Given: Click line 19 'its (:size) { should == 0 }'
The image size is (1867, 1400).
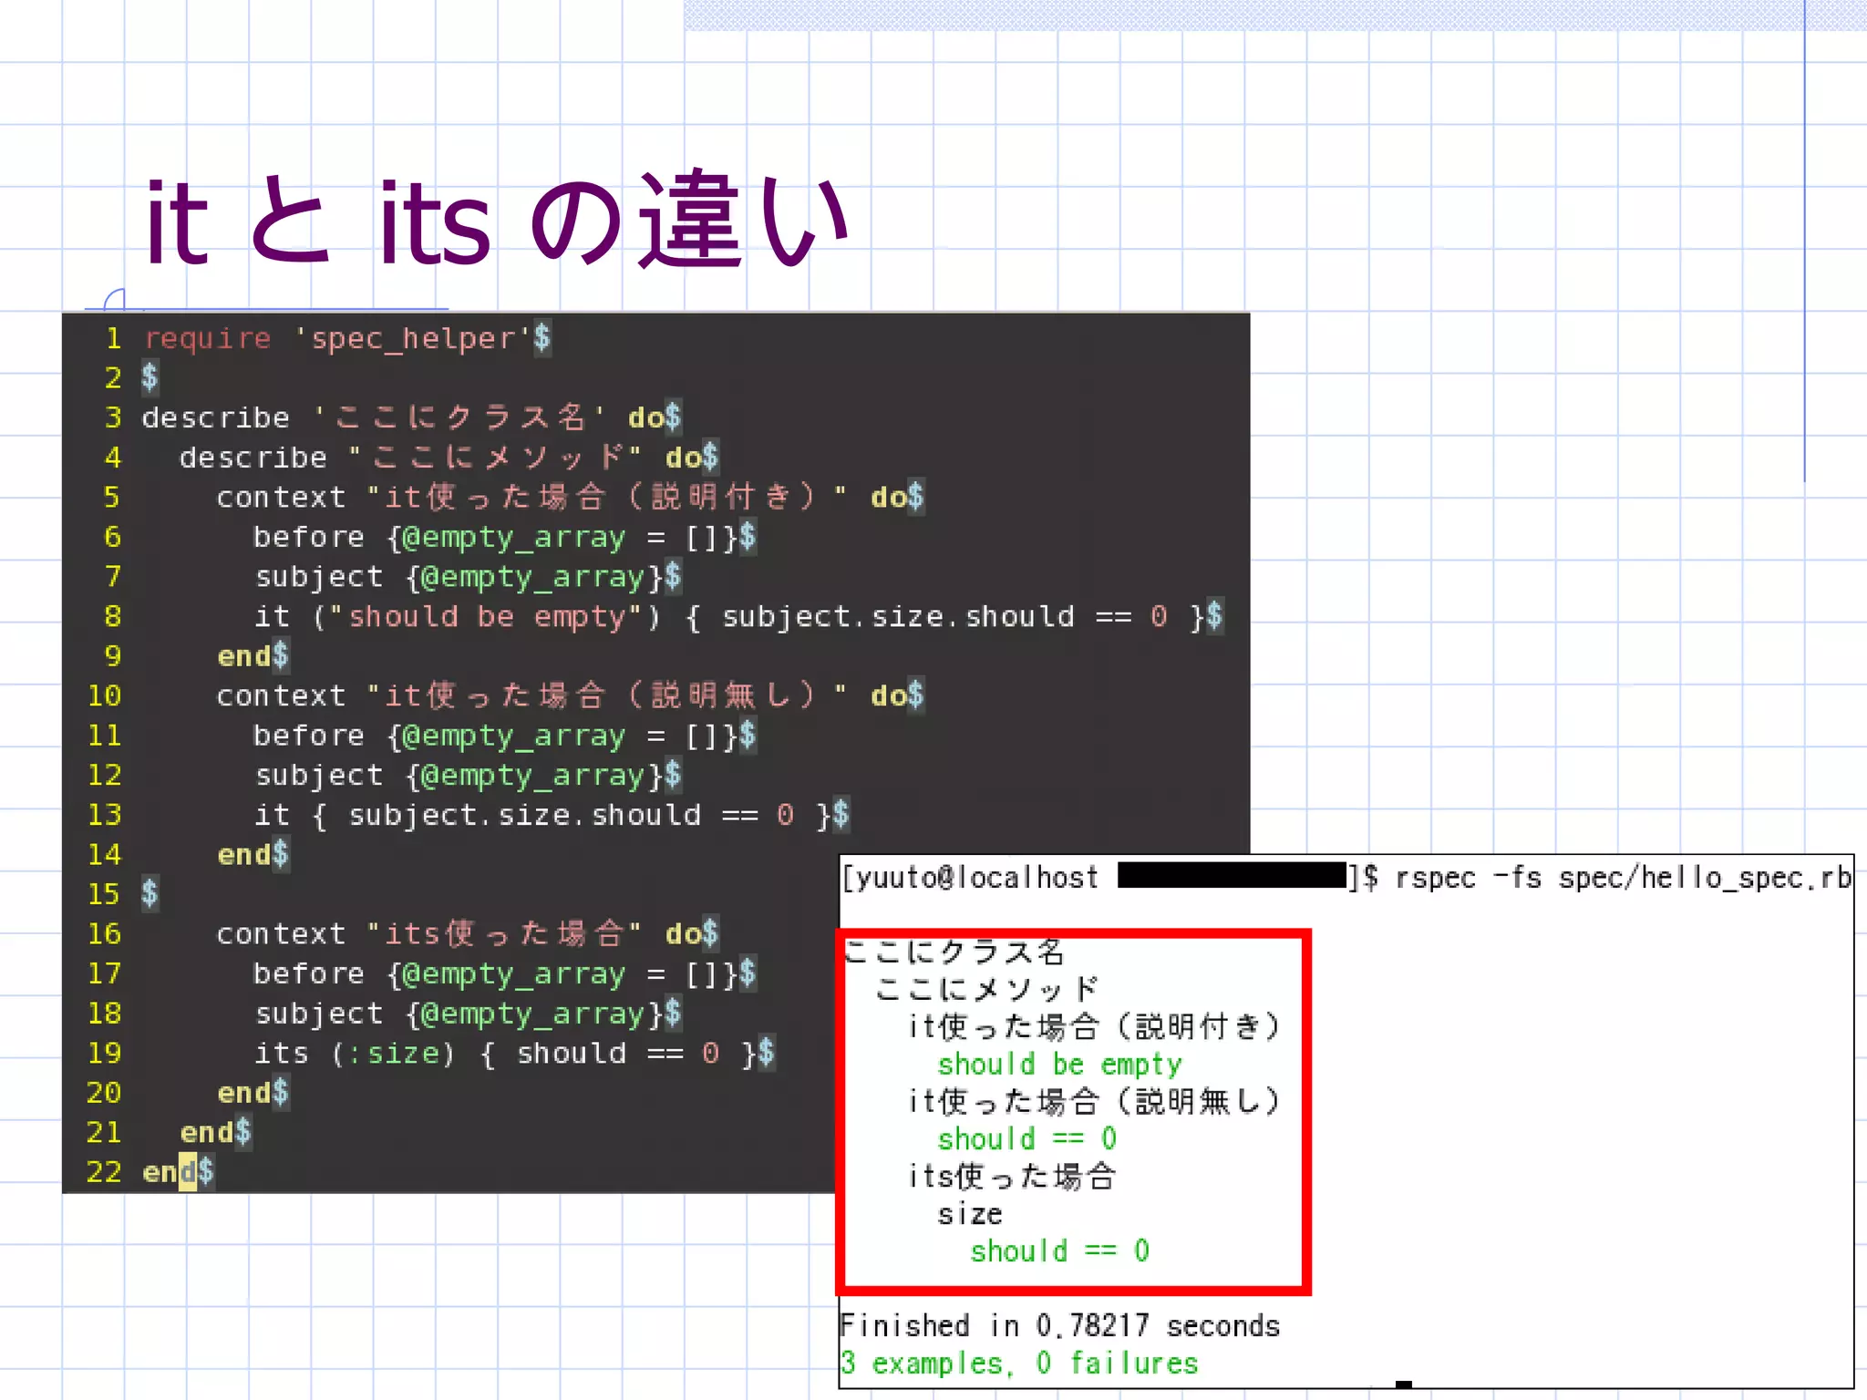Looking at the screenshot, I should tap(505, 1053).
